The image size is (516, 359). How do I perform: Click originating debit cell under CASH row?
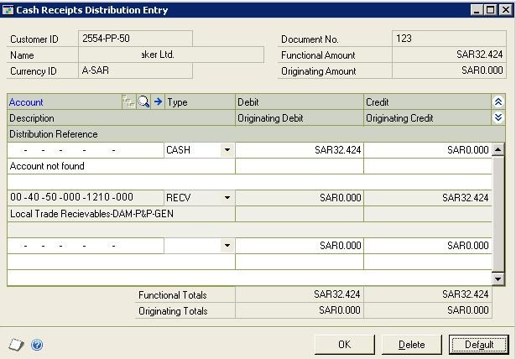(x=300, y=166)
